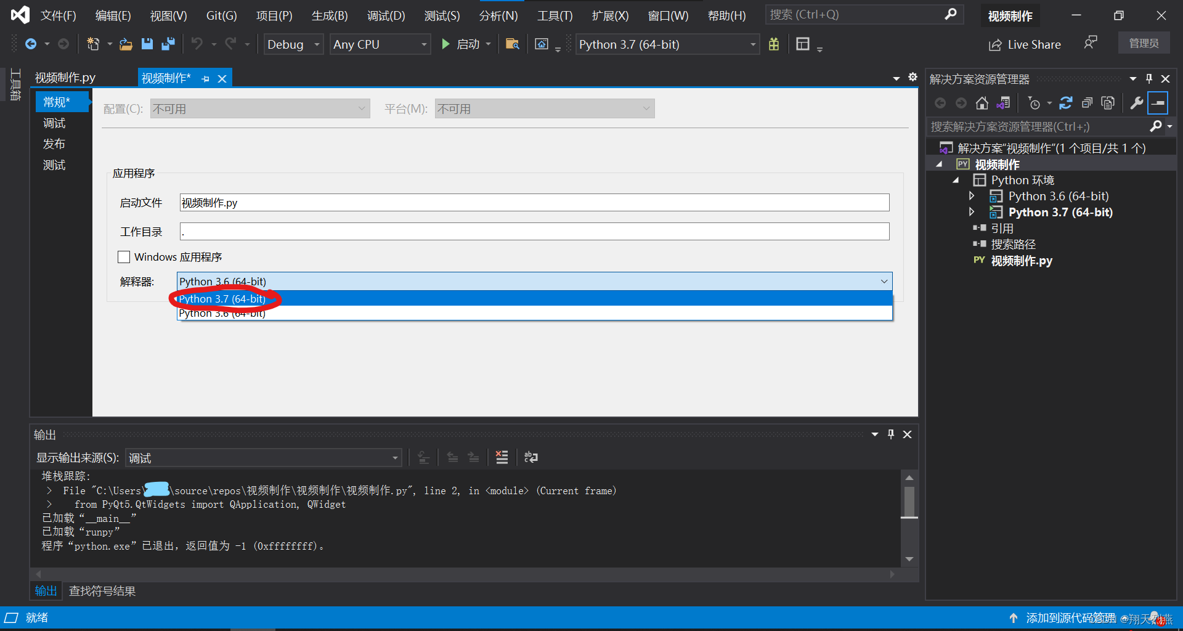1183x631 pixels.
Task: Click the find in files folder icon
Action: coord(512,44)
